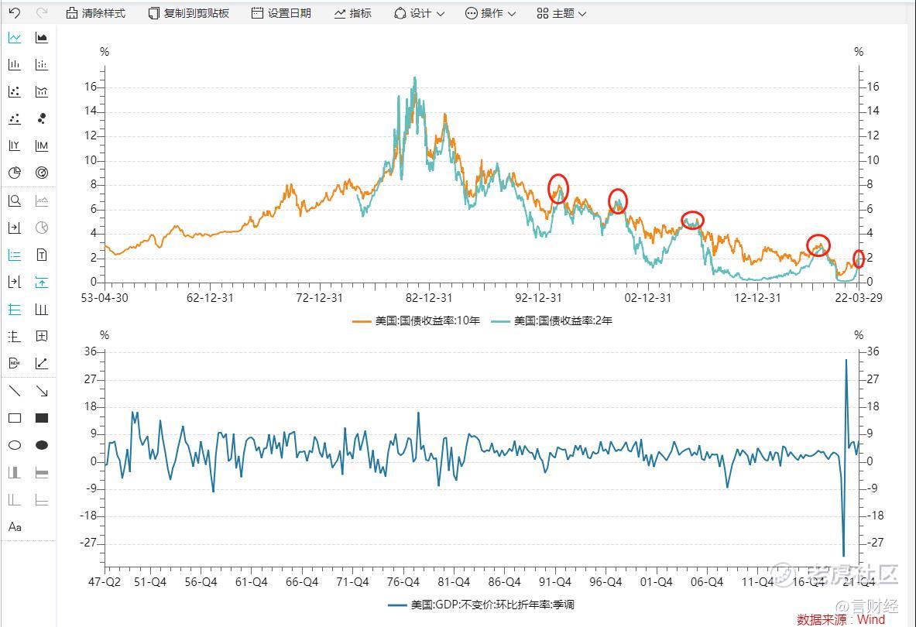
Task: Click the 12-12-31 date axis label
Action: pyautogui.click(x=757, y=298)
